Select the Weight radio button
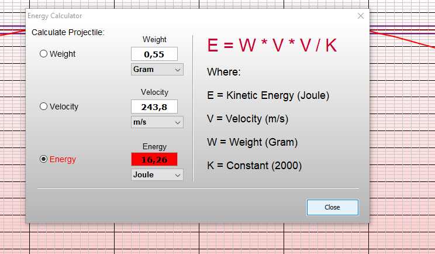The image size is (435, 254). (44, 54)
